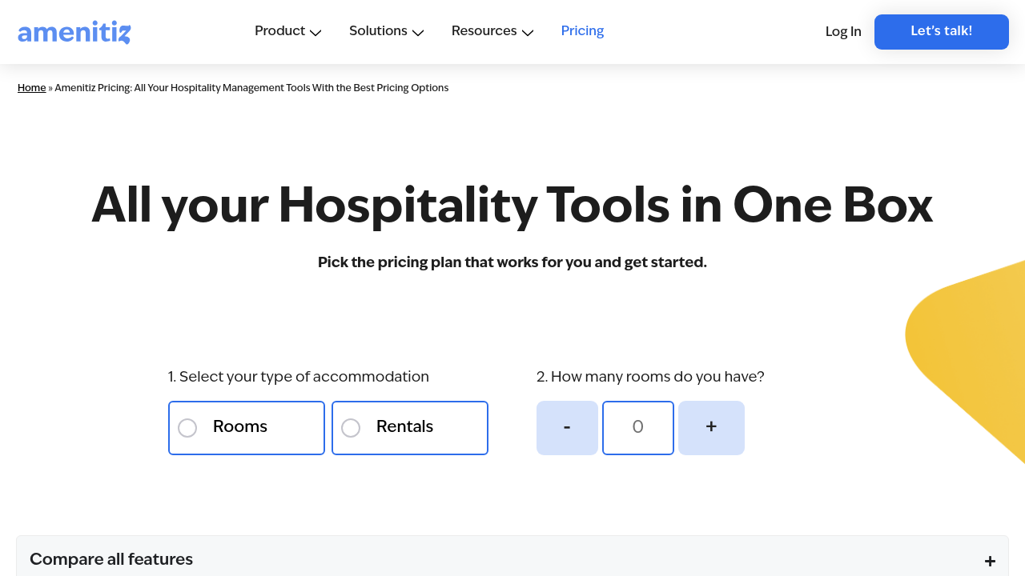
Task: Click the All your Hospitality Tools headline
Action: 512,206
